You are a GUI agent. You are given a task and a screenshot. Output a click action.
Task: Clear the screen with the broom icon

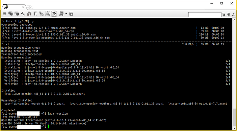(41, 14)
